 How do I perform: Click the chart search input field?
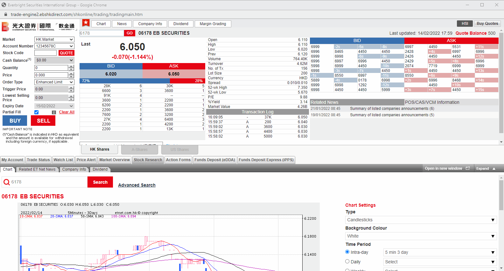49,182
